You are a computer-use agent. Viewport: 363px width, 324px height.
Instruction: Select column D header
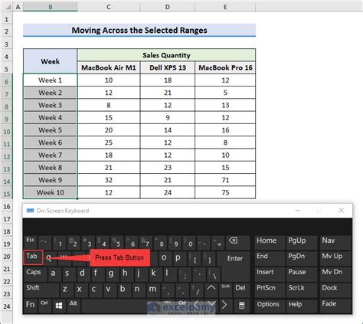pyautogui.click(x=168, y=7)
